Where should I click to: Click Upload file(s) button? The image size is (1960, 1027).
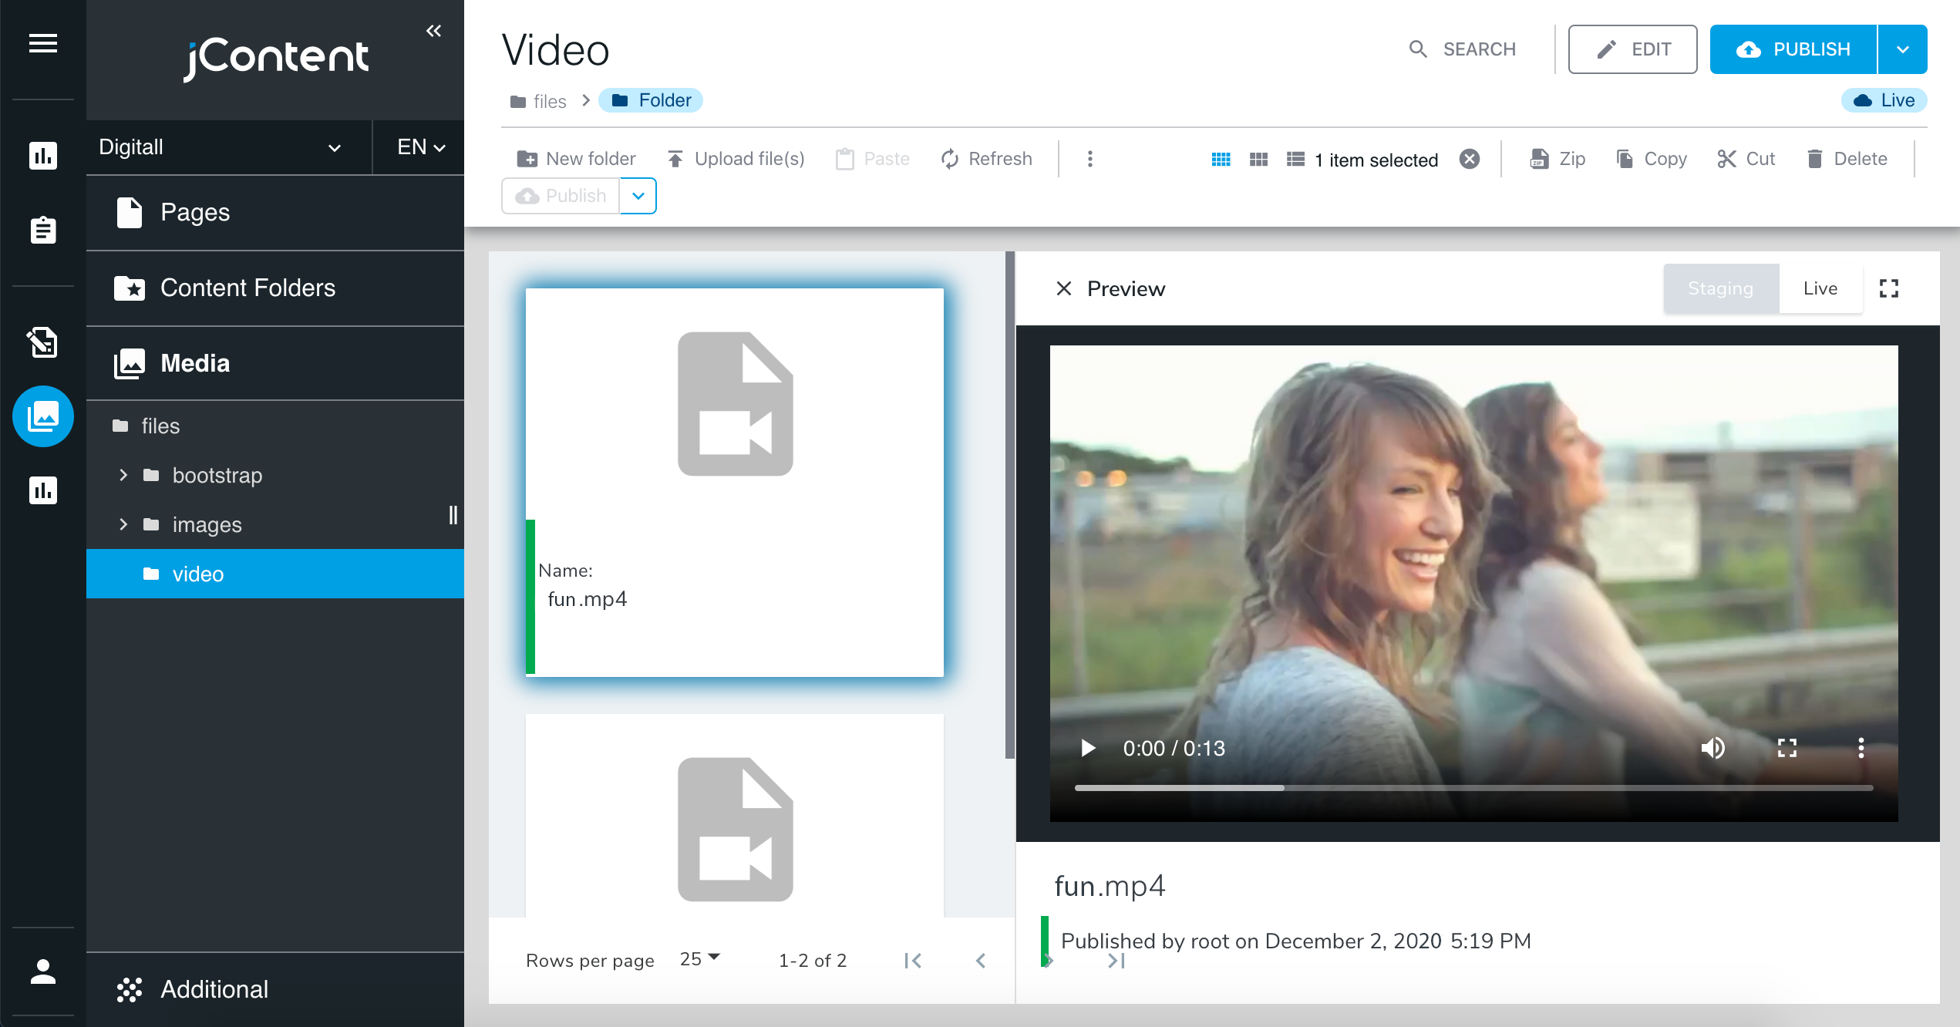736,159
